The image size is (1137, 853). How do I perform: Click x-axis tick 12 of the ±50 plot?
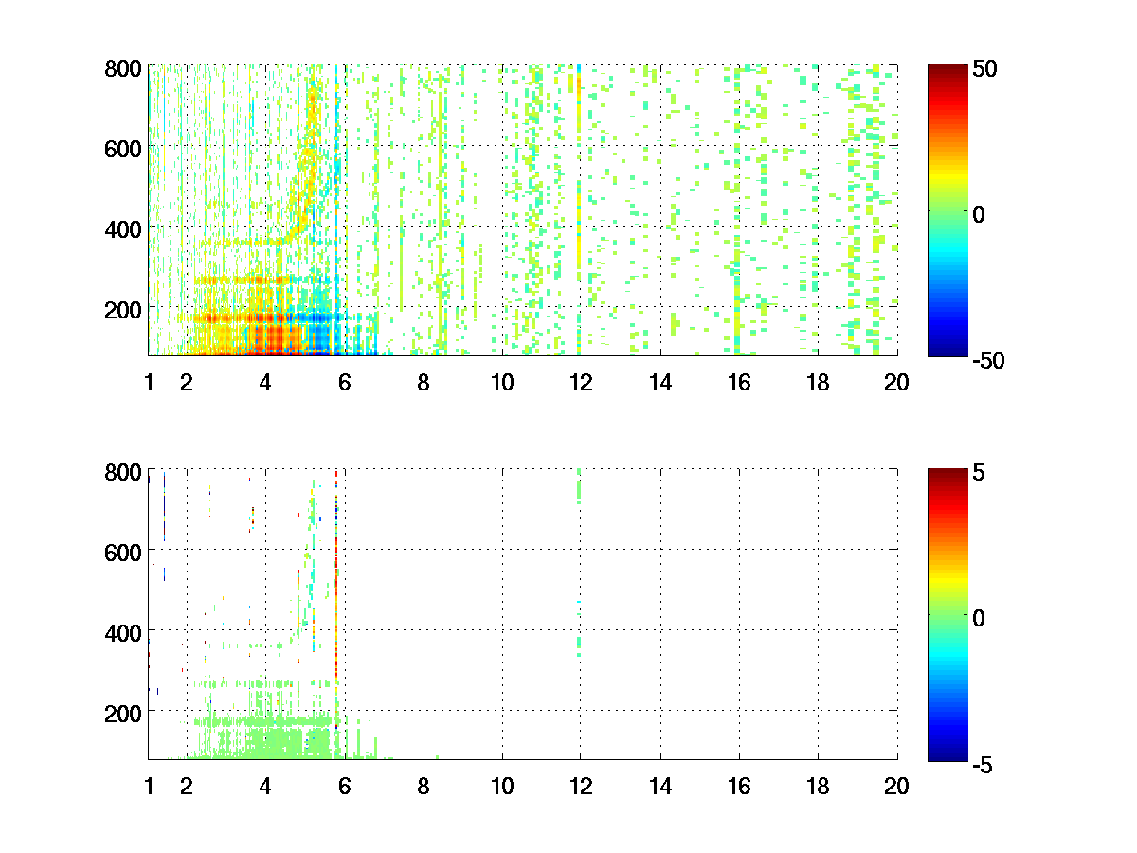[x=581, y=383]
